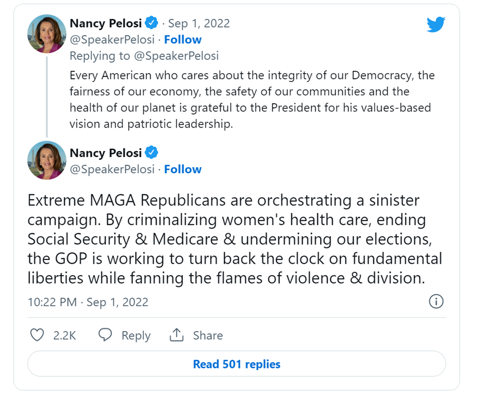Open the Nancy Pelosi name in top tweet

(x=106, y=23)
